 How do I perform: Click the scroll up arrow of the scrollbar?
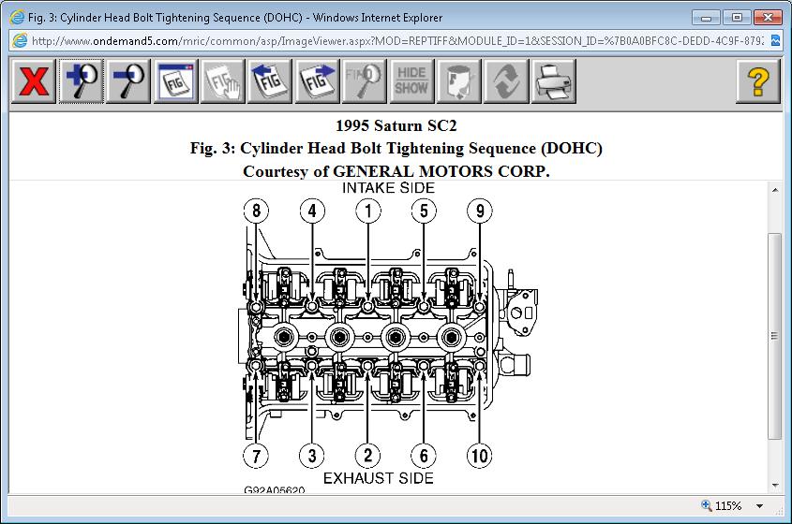tap(774, 190)
